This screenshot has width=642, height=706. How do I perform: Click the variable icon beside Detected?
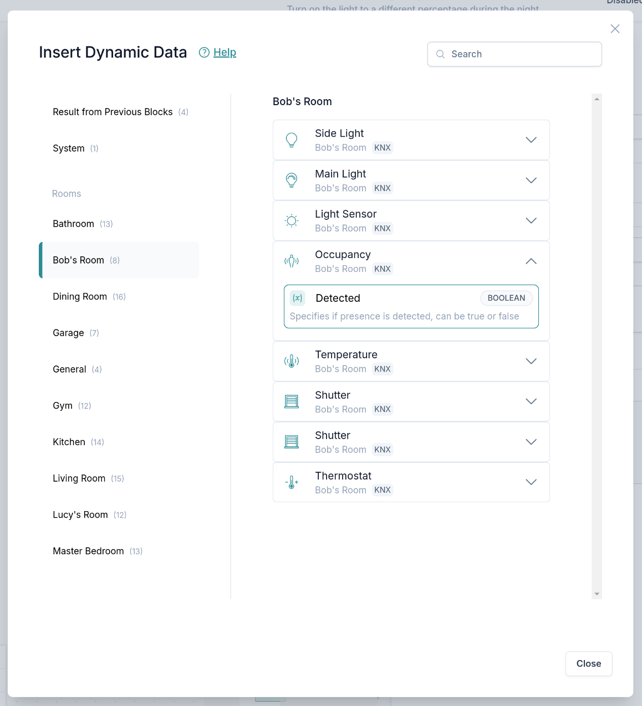[x=298, y=298]
